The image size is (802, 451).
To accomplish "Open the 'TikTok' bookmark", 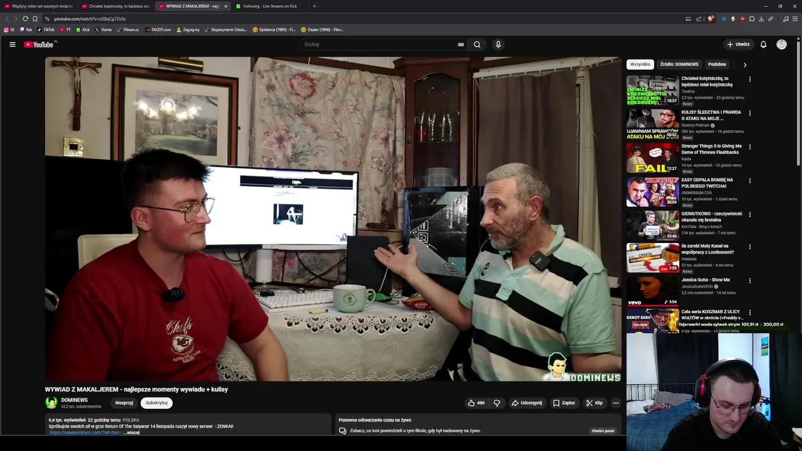I will (46, 29).
